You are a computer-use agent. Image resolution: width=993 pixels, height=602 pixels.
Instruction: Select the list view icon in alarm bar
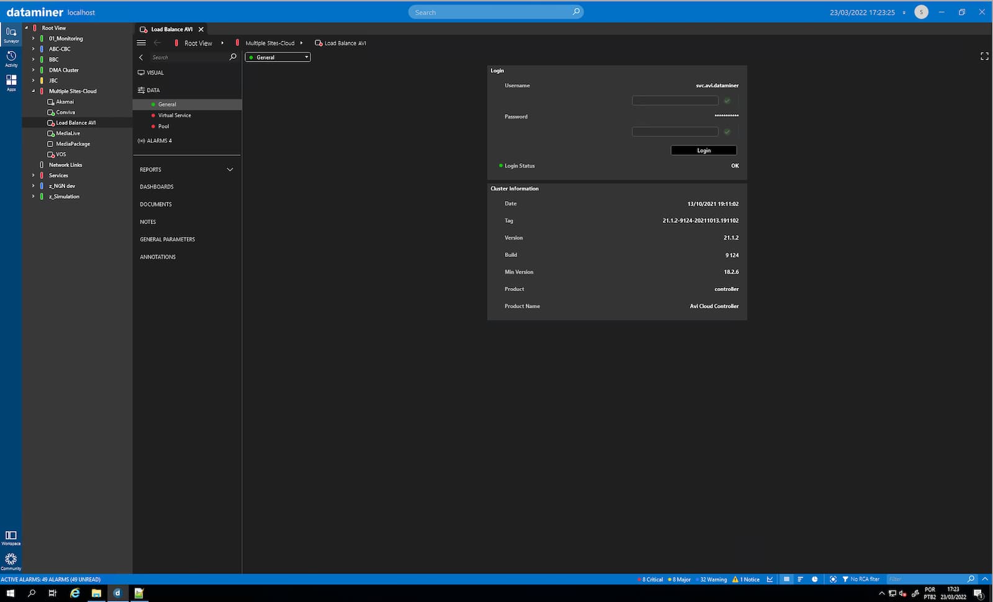pos(800,579)
